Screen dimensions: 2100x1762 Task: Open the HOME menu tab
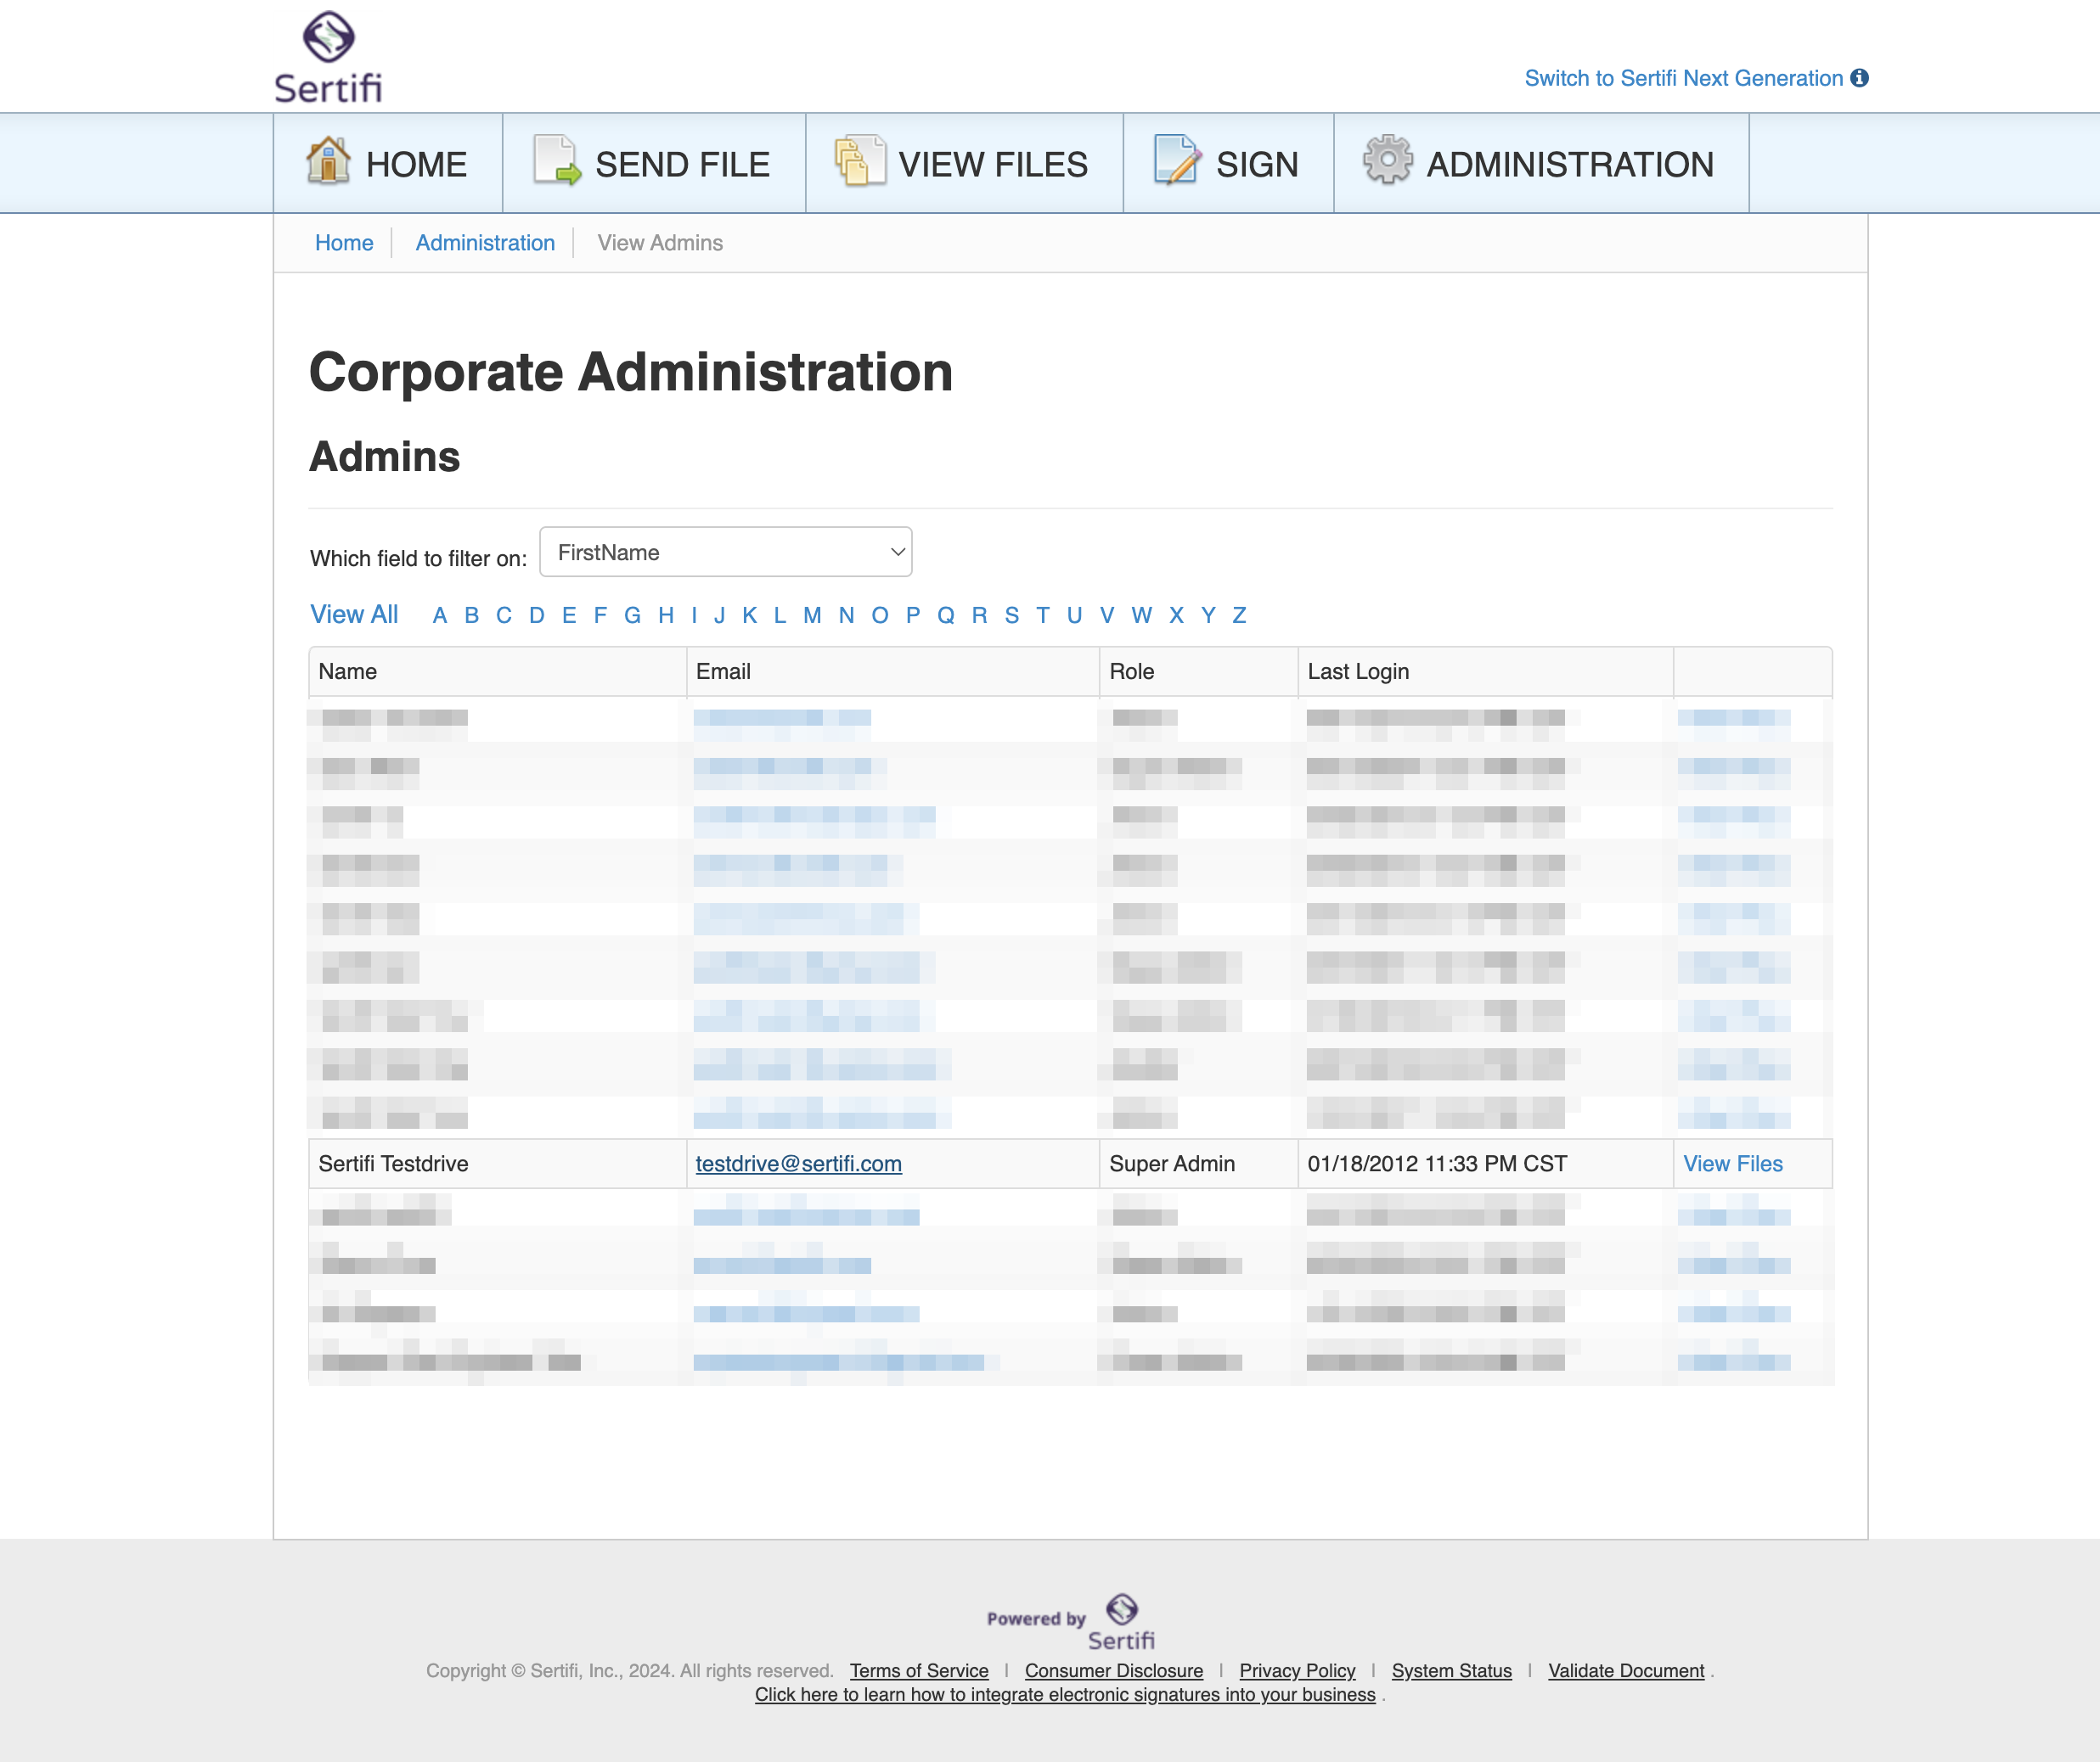click(x=388, y=163)
